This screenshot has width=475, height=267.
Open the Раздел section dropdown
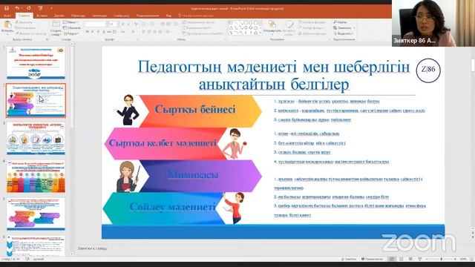[71, 33]
